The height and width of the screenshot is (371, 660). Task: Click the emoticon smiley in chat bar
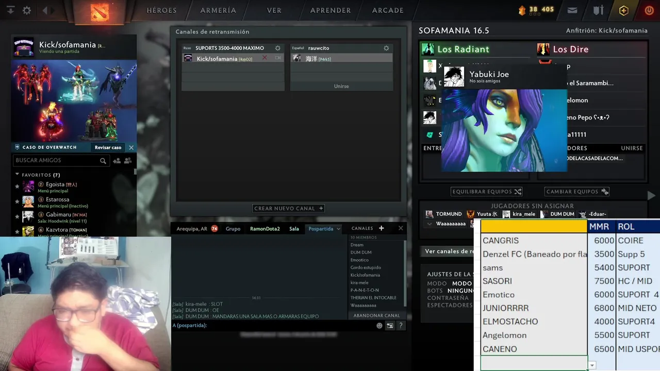[379, 326]
